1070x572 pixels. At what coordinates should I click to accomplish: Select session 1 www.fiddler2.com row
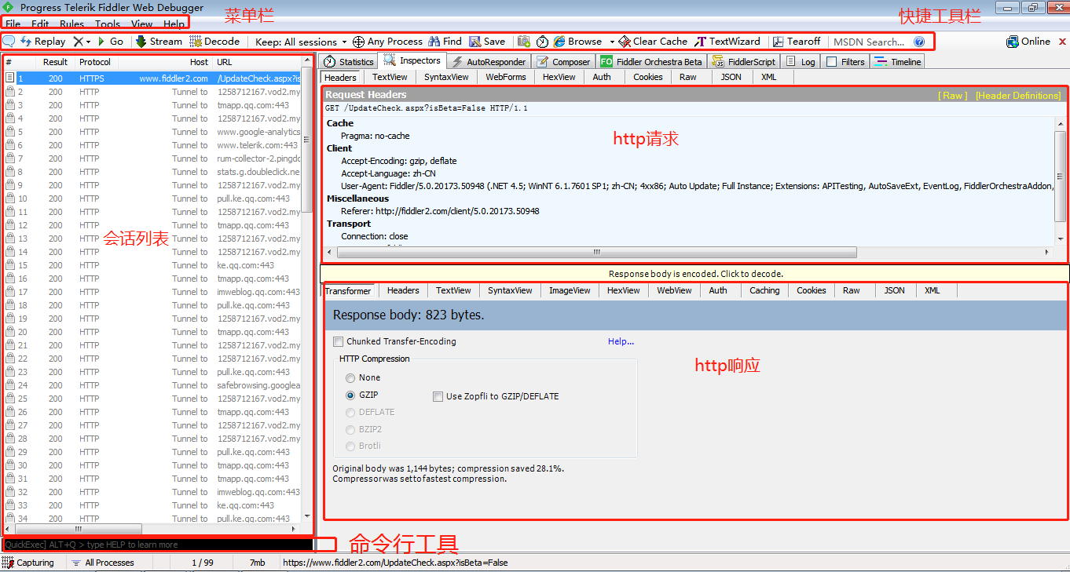pos(152,78)
